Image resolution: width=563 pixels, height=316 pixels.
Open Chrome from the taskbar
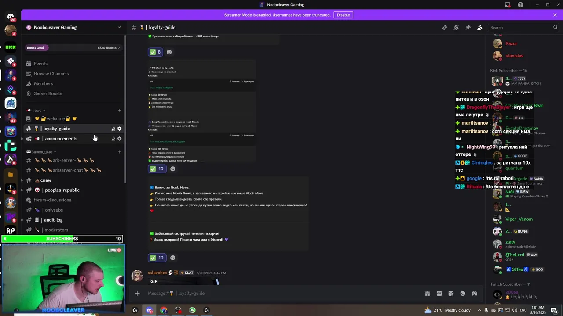(x=164, y=310)
